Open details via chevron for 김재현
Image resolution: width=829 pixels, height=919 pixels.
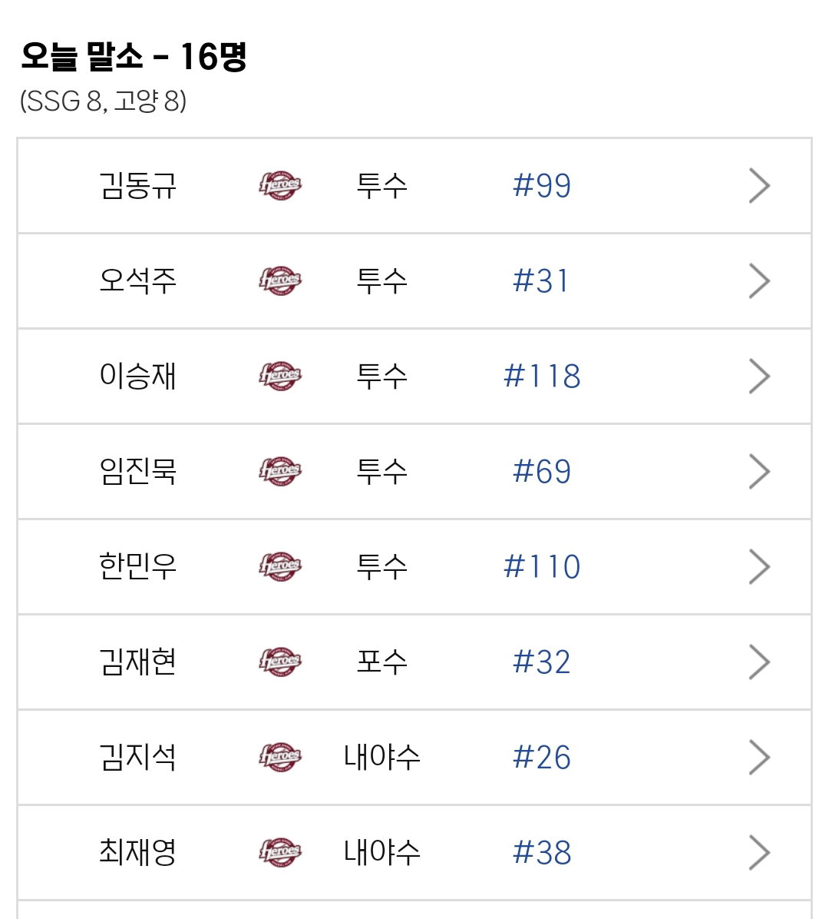tap(759, 662)
